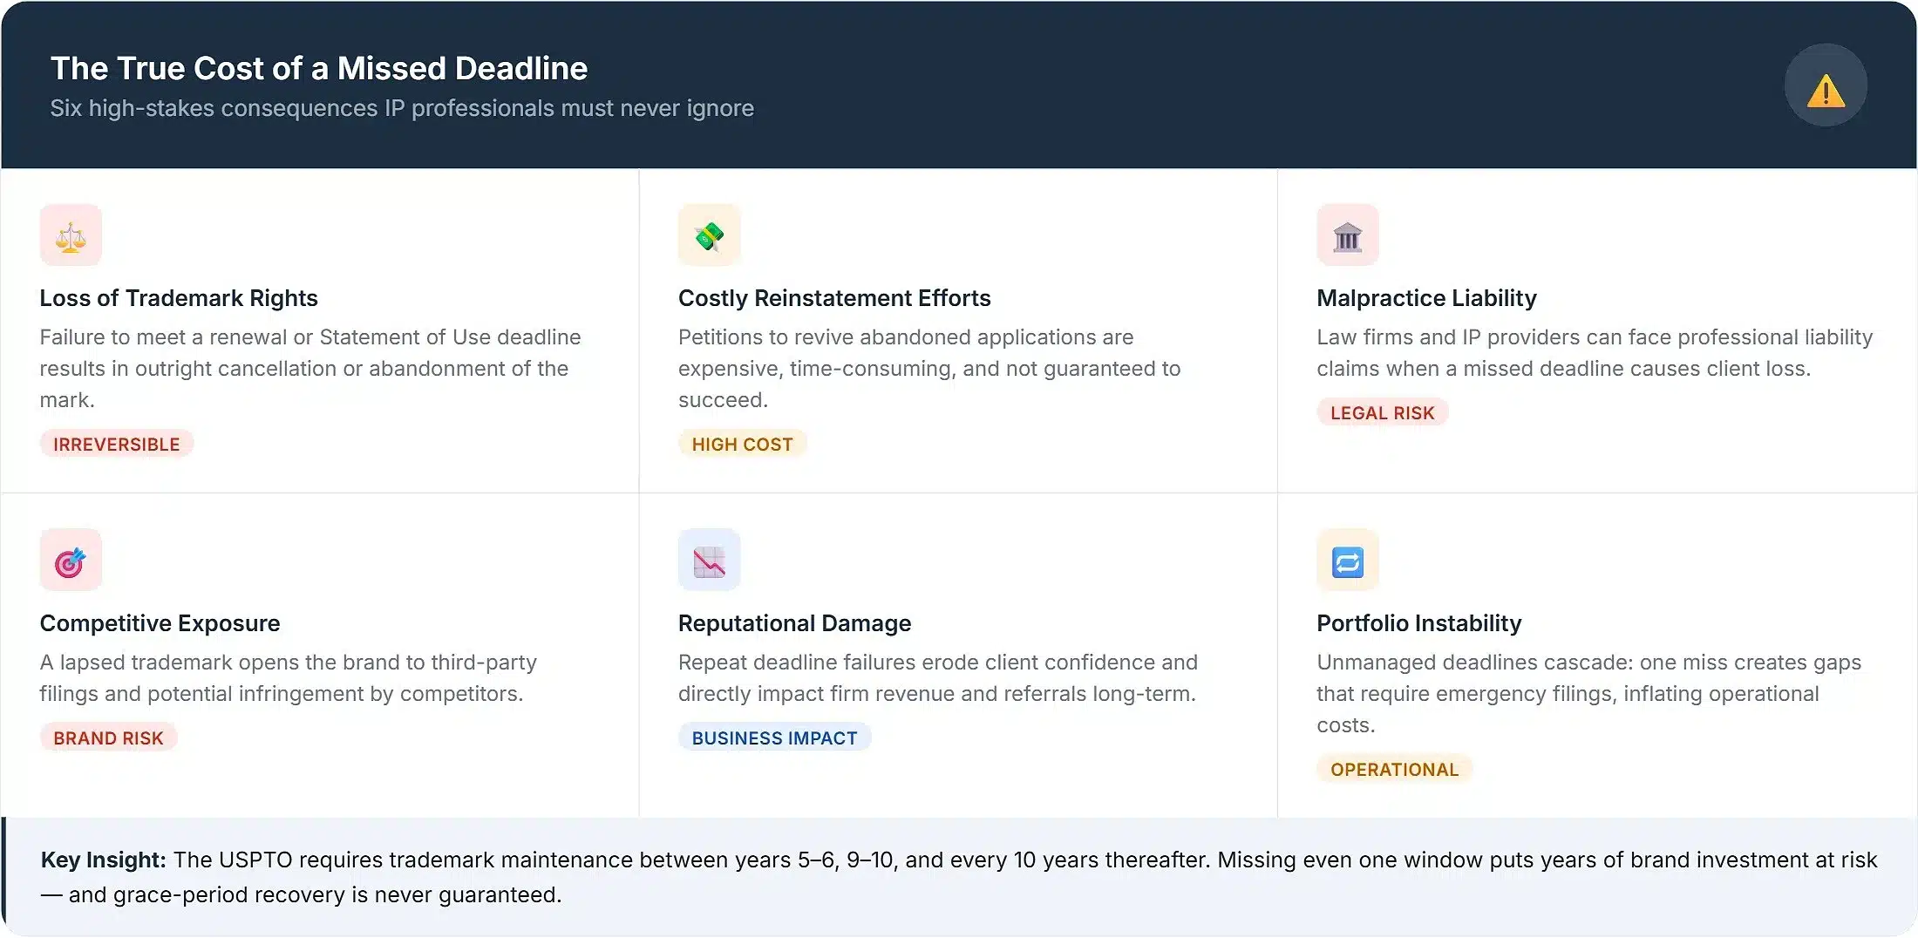Viewport: 1918px width, 938px height.
Task: Select the BRAND RISK tag
Action: click(x=108, y=738)
